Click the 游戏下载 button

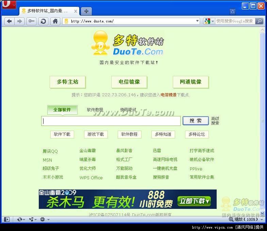pos(96,134)
